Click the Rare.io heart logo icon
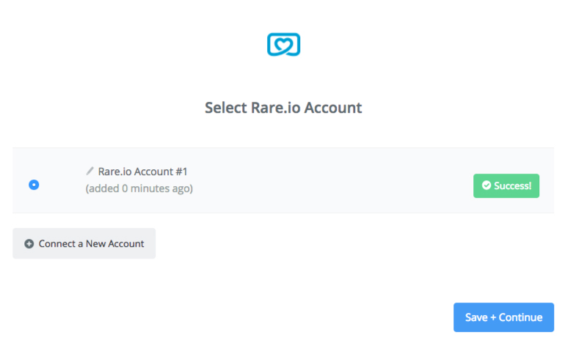The width and height of the screenshot is (565, 359). (283, 45)
